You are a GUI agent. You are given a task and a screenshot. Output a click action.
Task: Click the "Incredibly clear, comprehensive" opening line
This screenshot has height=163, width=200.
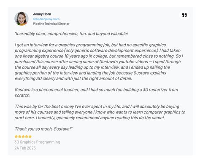tap(71, 34)
